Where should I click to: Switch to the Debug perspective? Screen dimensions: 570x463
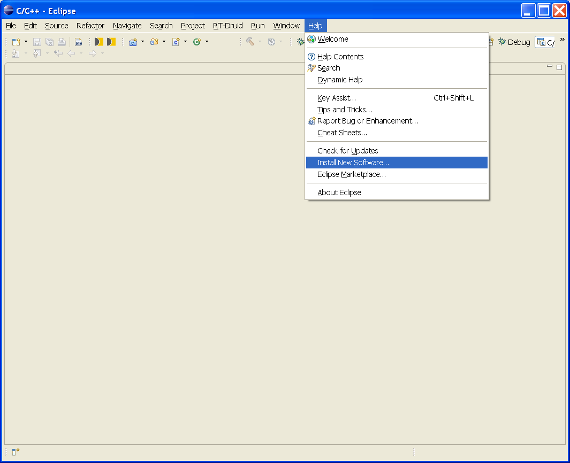514,42
